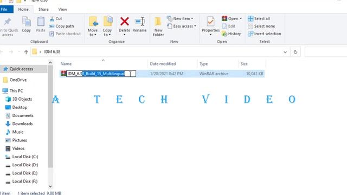Expand the Open command dropdown arrow

[x=241, y=18]
